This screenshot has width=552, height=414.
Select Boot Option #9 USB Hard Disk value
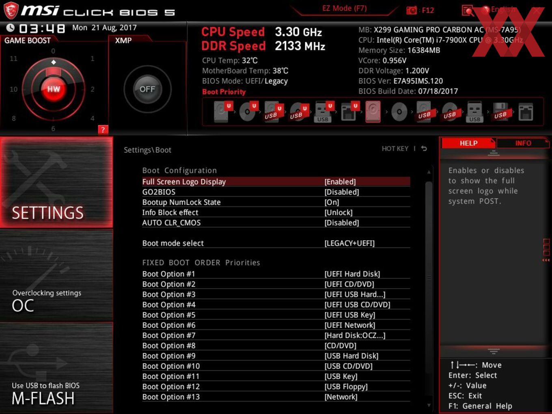tap(351, 356)
